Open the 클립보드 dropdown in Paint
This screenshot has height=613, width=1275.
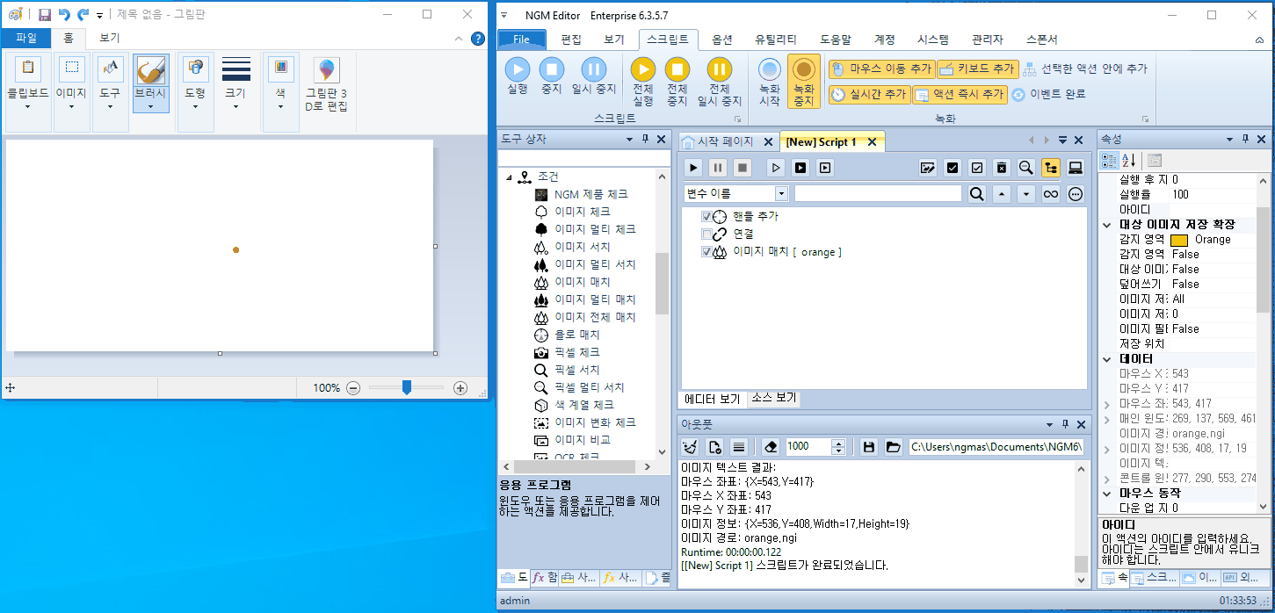[x=27, y=92]
